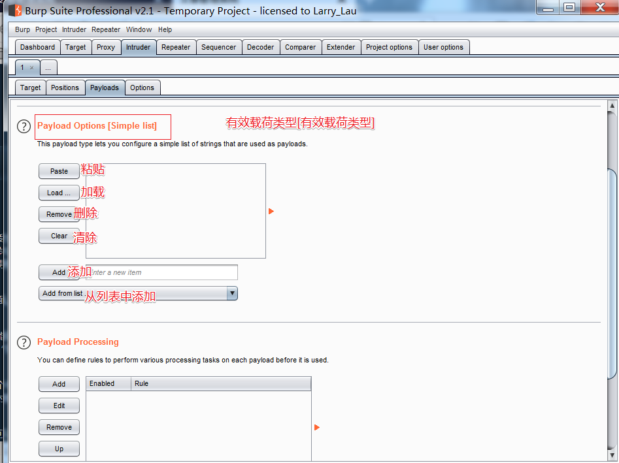The image size is (619, 463).
Task: Open the Extender tab
Action: 341,47
